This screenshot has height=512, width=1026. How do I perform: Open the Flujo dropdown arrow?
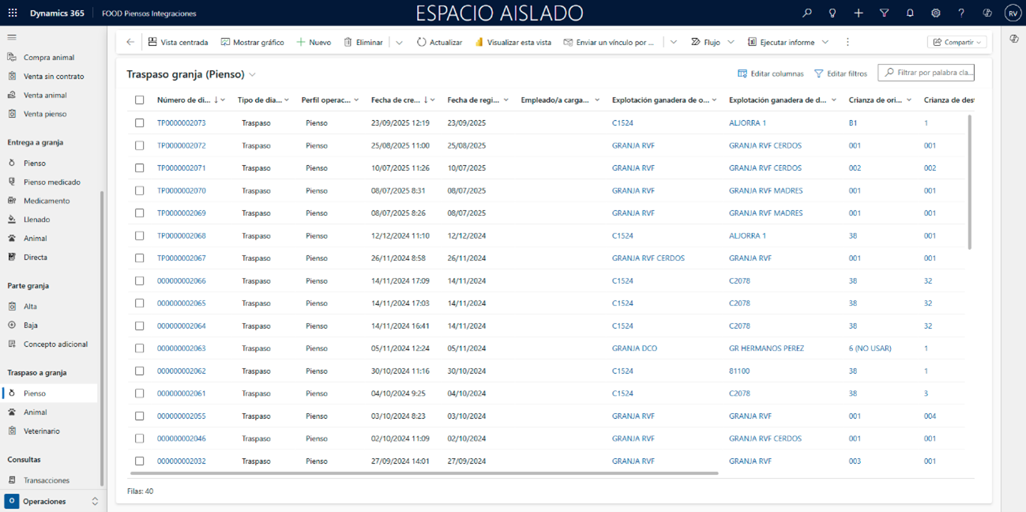731,42
